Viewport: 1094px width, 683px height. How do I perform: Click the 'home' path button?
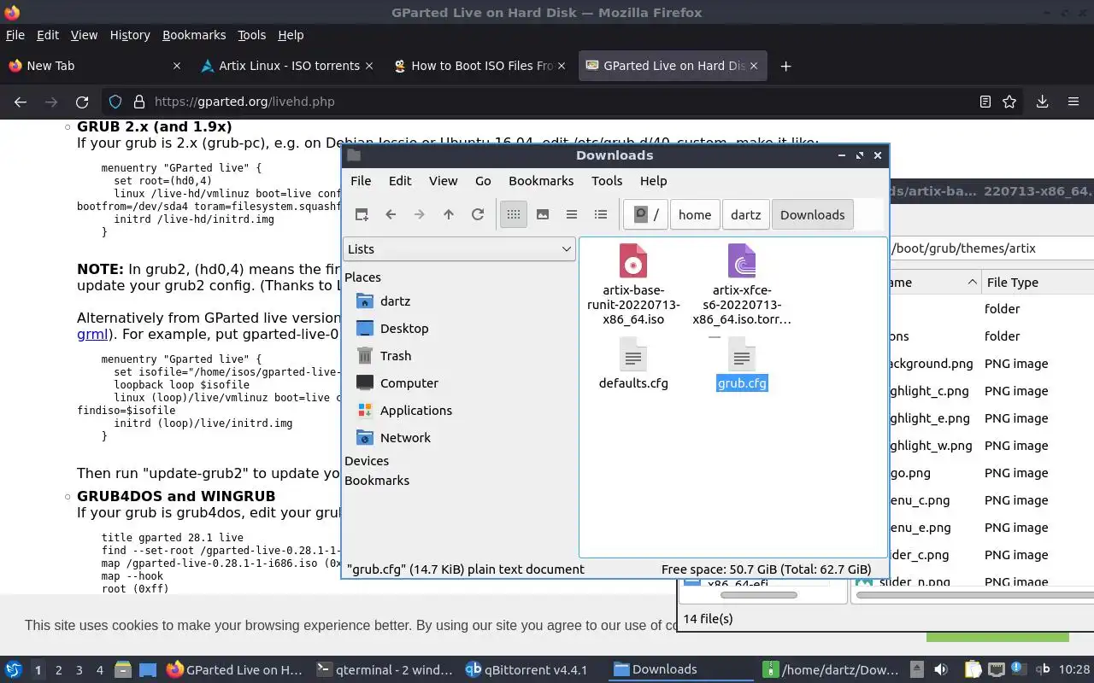tap(695, 214)
